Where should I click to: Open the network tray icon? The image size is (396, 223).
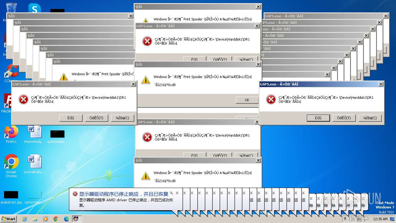(x=359, y=219)
